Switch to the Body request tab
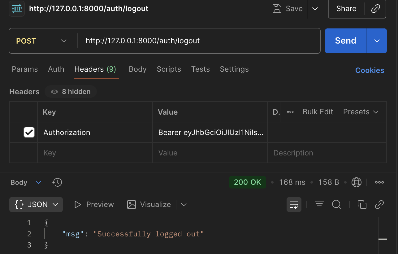398x254 pixels. [138, 69]
